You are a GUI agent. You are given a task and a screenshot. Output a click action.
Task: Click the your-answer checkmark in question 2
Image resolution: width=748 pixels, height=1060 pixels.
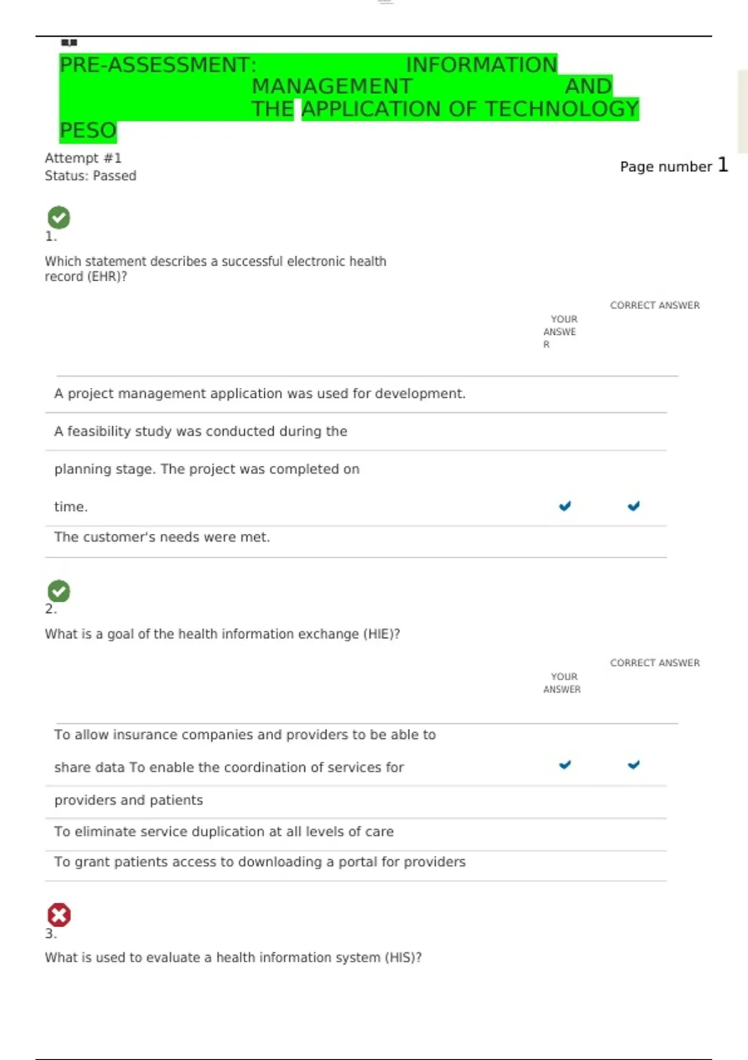pos(565,764)
